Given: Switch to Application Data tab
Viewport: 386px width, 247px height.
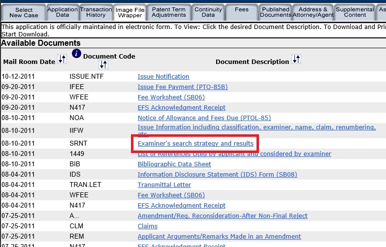Looking at the screenshot, I should pyautogui.click(x=62, y=12).
